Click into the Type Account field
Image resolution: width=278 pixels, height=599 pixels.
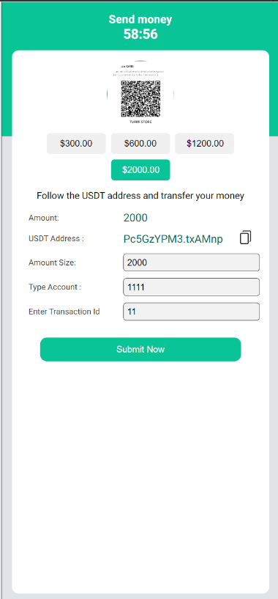click(x=192, y=287)
